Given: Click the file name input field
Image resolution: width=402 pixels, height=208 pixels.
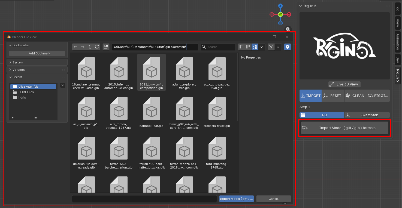Looking at the screenshot, I should click(144, 199).
